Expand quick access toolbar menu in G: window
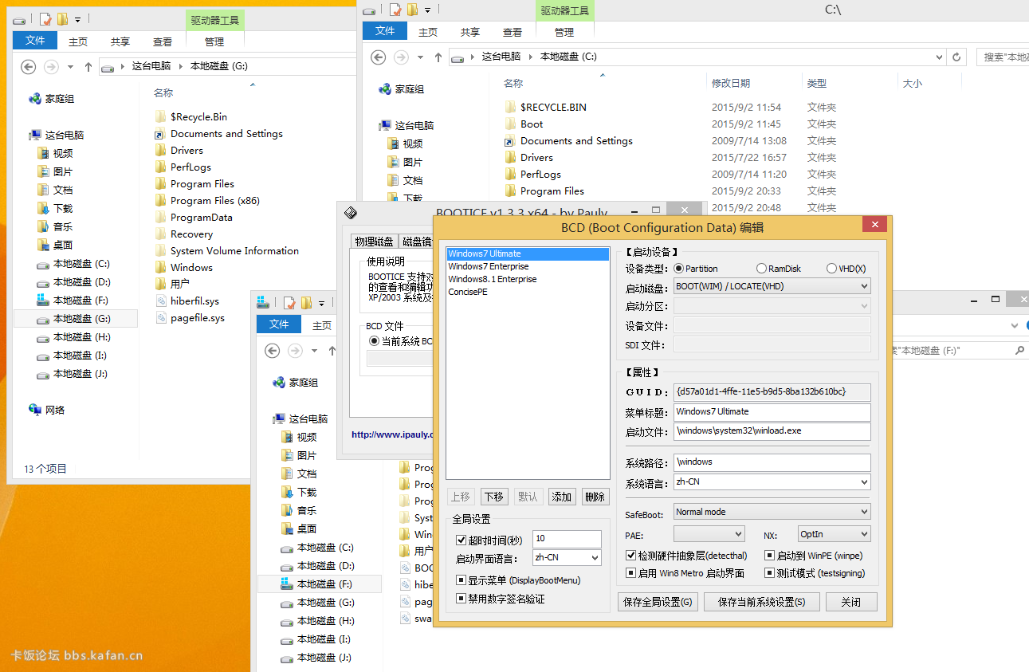The image size is (1029, 672). click(x=77, y=20)
